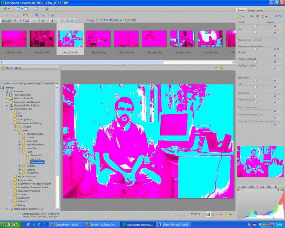Click the auto white balance icon beside eyedropper

(x=257, y=16)
